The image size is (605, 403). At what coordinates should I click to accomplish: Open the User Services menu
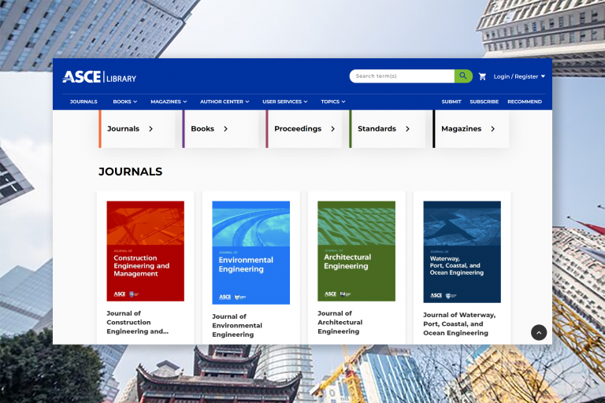[284, 102]
